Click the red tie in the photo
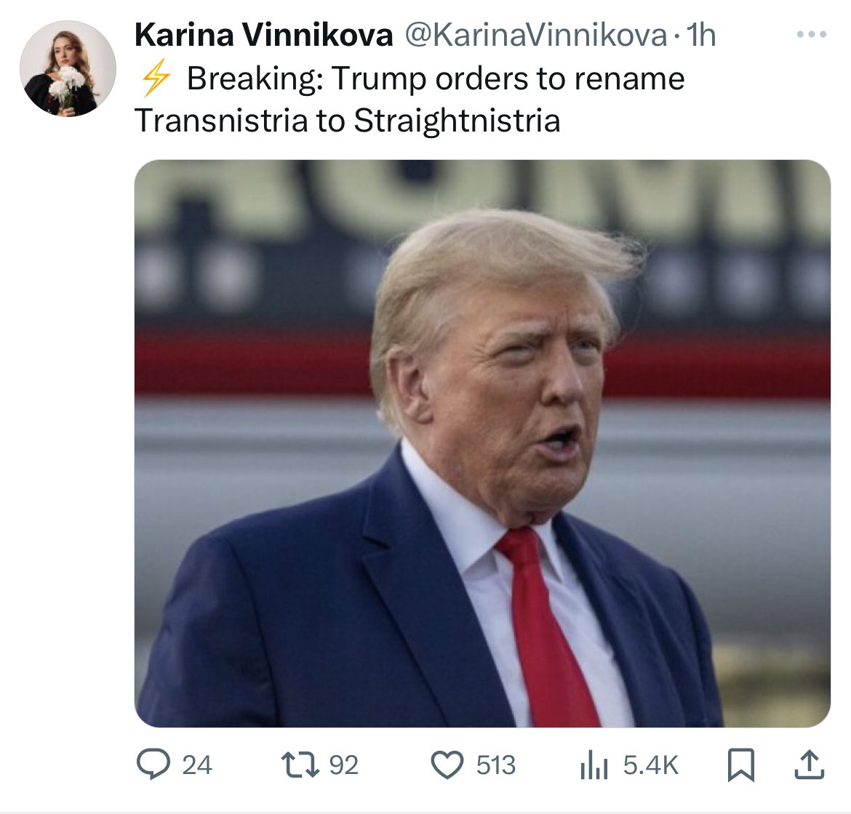The width and height of the screenshot is (851, 814). 548,629
